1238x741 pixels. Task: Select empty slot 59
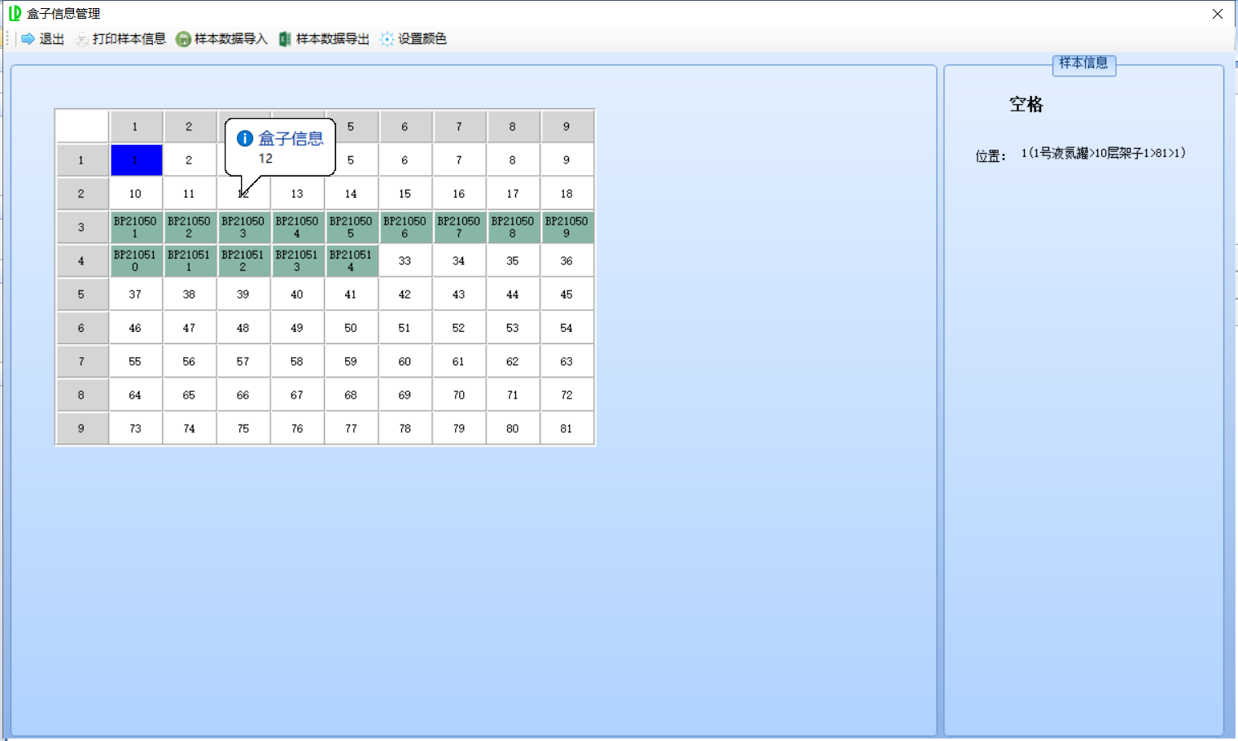(352, 361)
